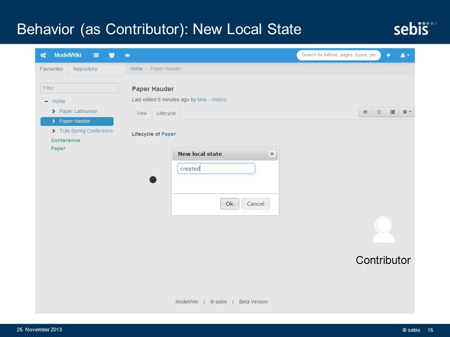Open the TUM Spring Conference page
Image resolution: width=450 pixels, height=337 pixels.
tap(86, 131)
